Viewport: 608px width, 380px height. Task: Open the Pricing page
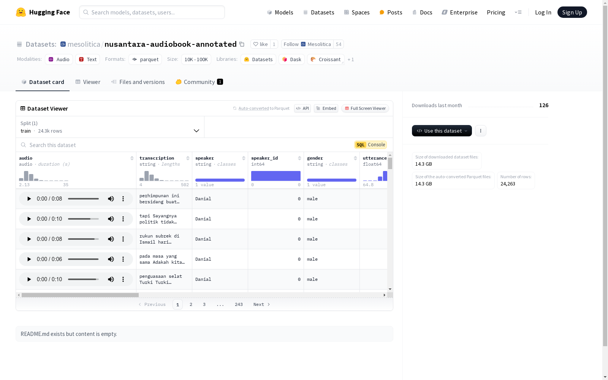(496, 12)
